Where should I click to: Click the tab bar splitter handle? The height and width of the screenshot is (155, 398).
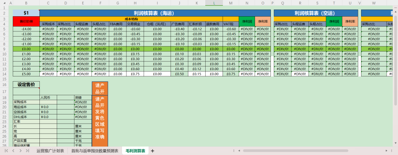coord(234,151)
